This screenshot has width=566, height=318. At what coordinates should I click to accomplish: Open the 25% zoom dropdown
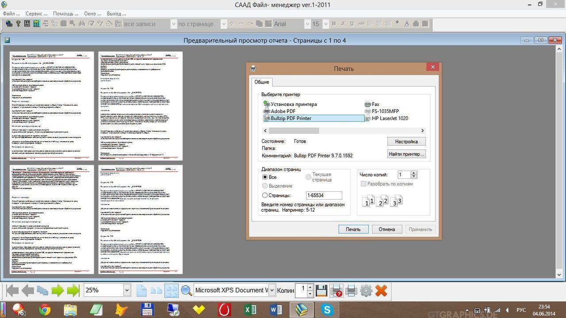click(x=127, y=290)
